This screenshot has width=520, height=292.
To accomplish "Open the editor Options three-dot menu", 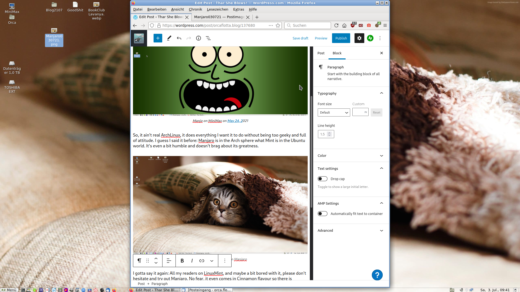I will (380, 38).
